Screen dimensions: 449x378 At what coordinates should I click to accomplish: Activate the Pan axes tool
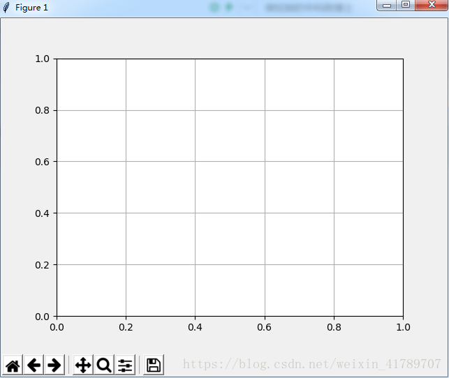pyautogui.click(x=83, y=365)
